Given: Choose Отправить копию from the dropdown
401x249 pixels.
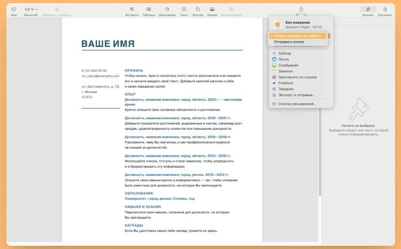Looking at the screenshot, I should click(x=289, y=42).
